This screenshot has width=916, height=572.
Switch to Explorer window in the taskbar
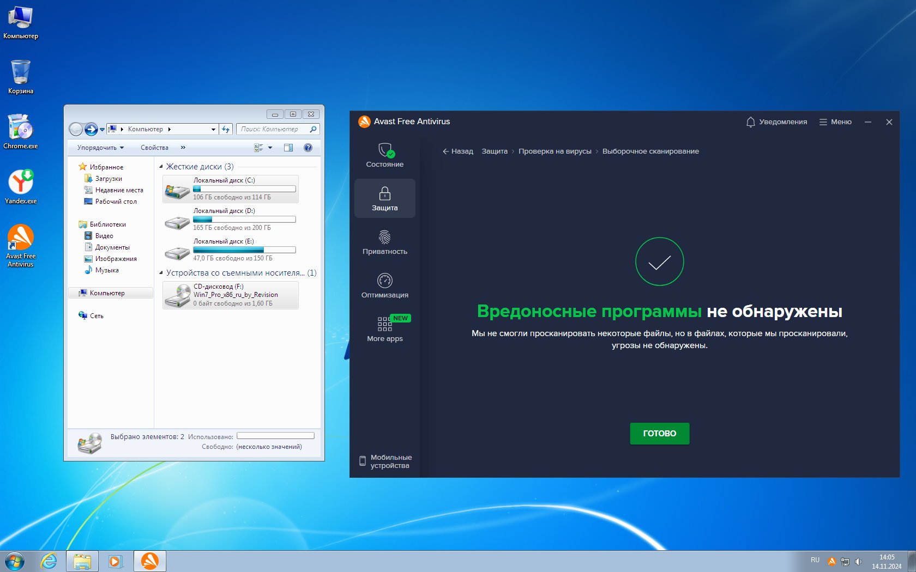[x=82, y=561]
